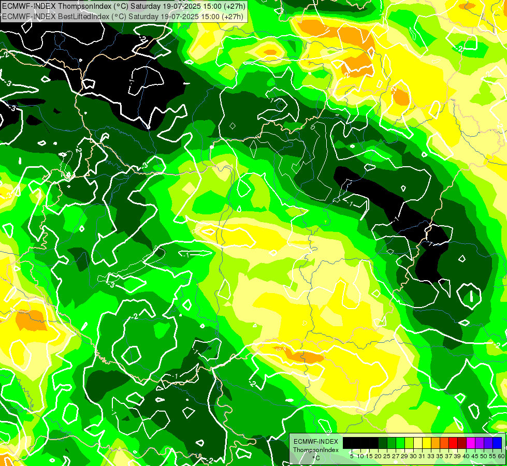Image resolution: width=507 pixels, height=466 pixels.
Task: Click the legend tick value '25'
Action: coord(387,456)
